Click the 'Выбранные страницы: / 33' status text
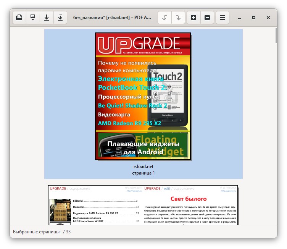Screen dimensions: 287x249 42,232
